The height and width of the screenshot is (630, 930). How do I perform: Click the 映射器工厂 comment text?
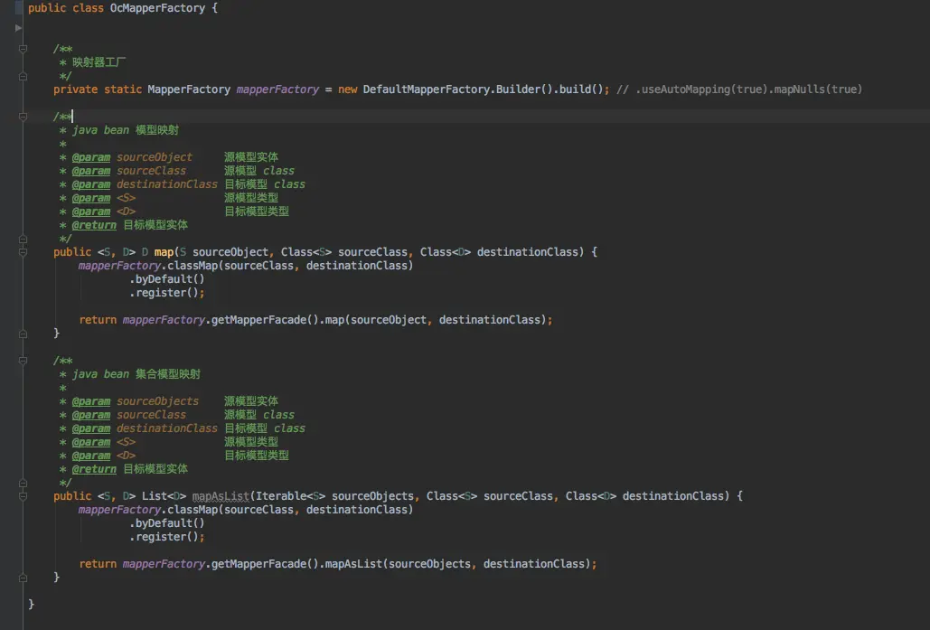click(x=99, y=62)
